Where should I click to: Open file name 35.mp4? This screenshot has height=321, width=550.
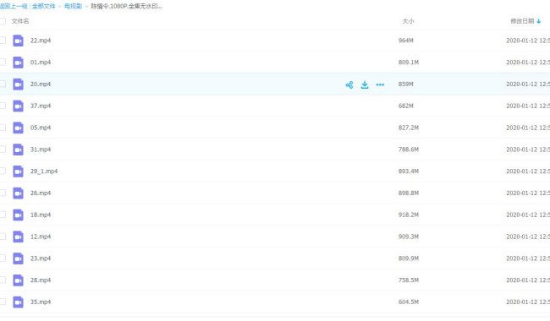41,302
